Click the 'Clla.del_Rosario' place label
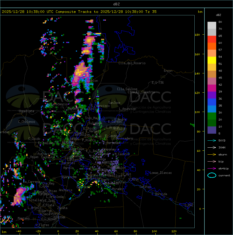Screen dimensions: 233x235 point(132,63)
